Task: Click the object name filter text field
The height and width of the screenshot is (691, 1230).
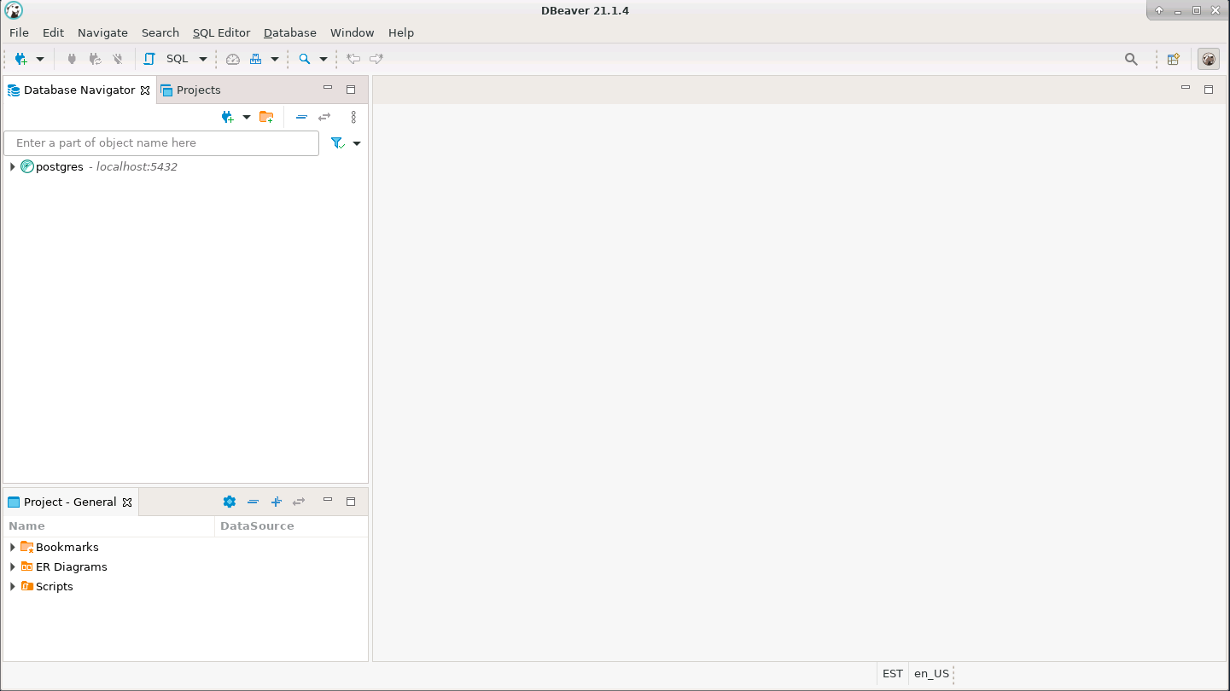Action: 161,143
